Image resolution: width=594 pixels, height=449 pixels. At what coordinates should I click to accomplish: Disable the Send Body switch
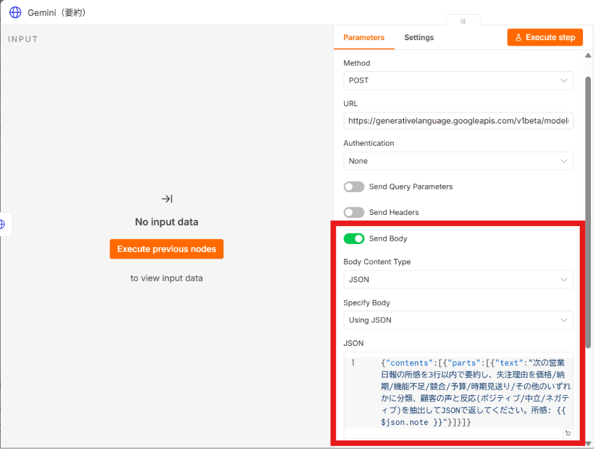(354, 238)
